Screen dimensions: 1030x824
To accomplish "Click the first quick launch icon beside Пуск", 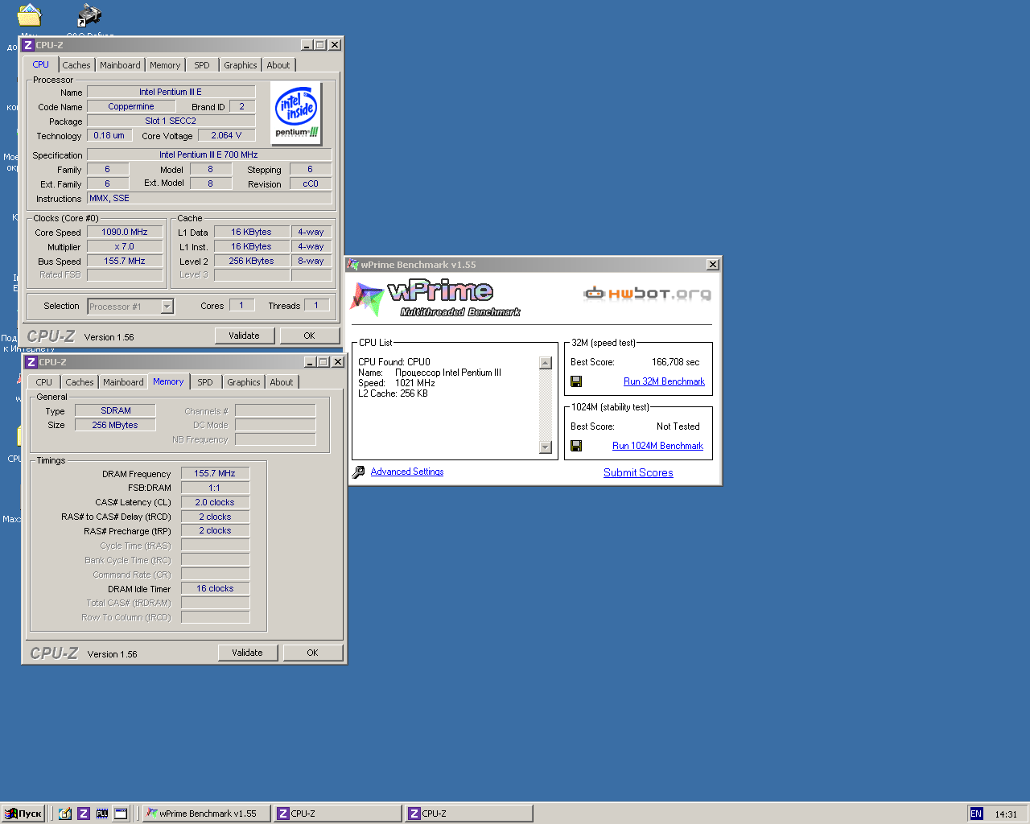I will 65,814.
